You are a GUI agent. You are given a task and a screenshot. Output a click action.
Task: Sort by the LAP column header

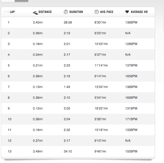[x=12, y=12]
